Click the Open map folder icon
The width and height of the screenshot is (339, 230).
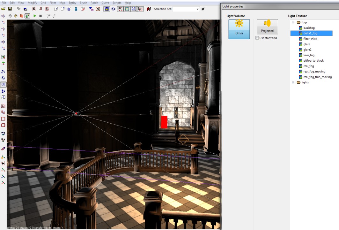pyautogui.click(x=4, y=9)
